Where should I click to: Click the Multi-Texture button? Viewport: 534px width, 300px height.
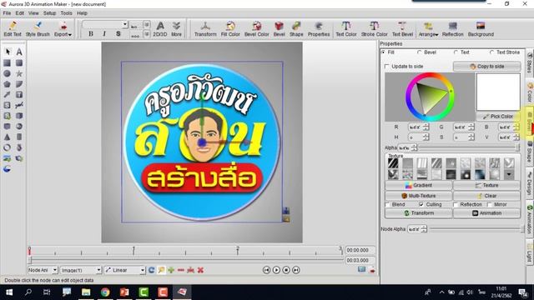pos(419,196)
